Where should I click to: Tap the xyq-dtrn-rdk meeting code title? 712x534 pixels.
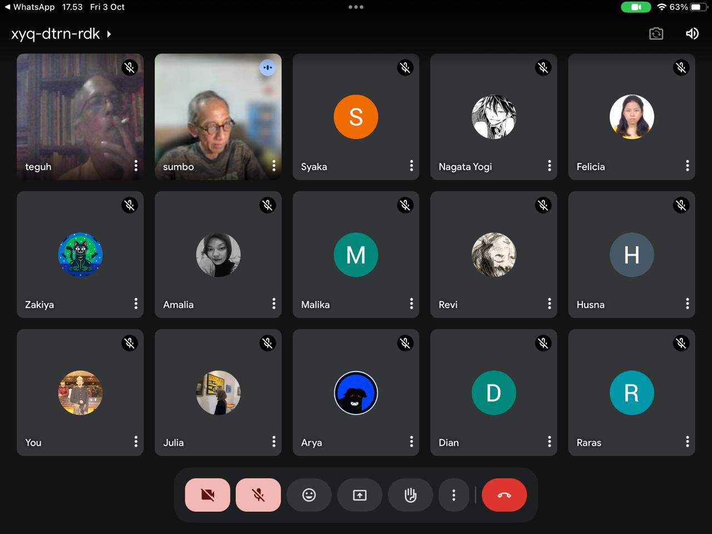pyautogui.click(x=56, y=34)
